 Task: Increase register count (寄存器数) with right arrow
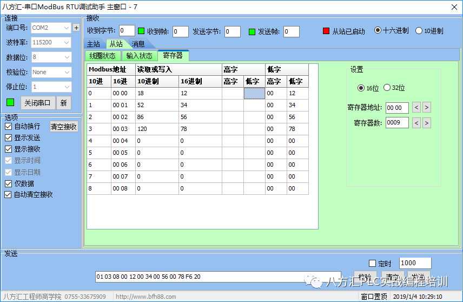pyautogui.click(x=427, y=123)
